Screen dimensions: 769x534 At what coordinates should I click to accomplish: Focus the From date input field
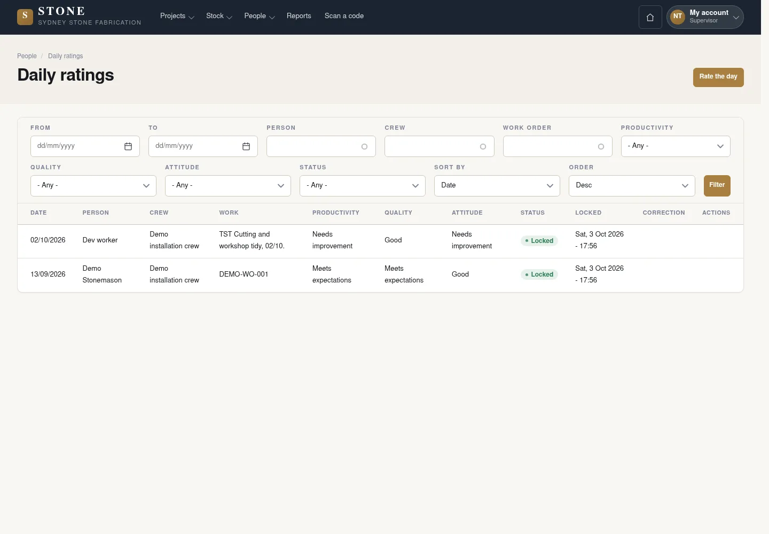tap(85, 146)
